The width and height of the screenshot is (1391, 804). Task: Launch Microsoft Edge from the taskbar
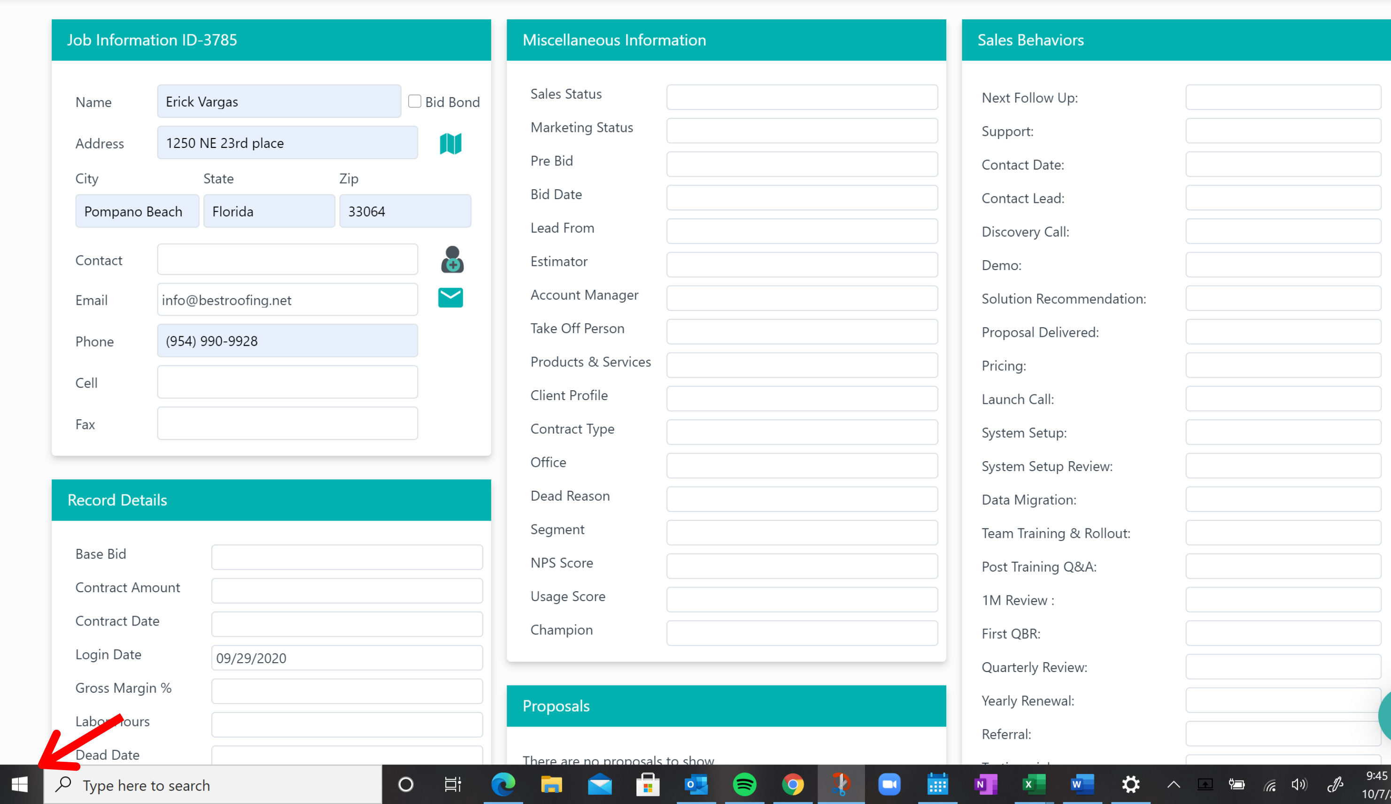point(503,784)
